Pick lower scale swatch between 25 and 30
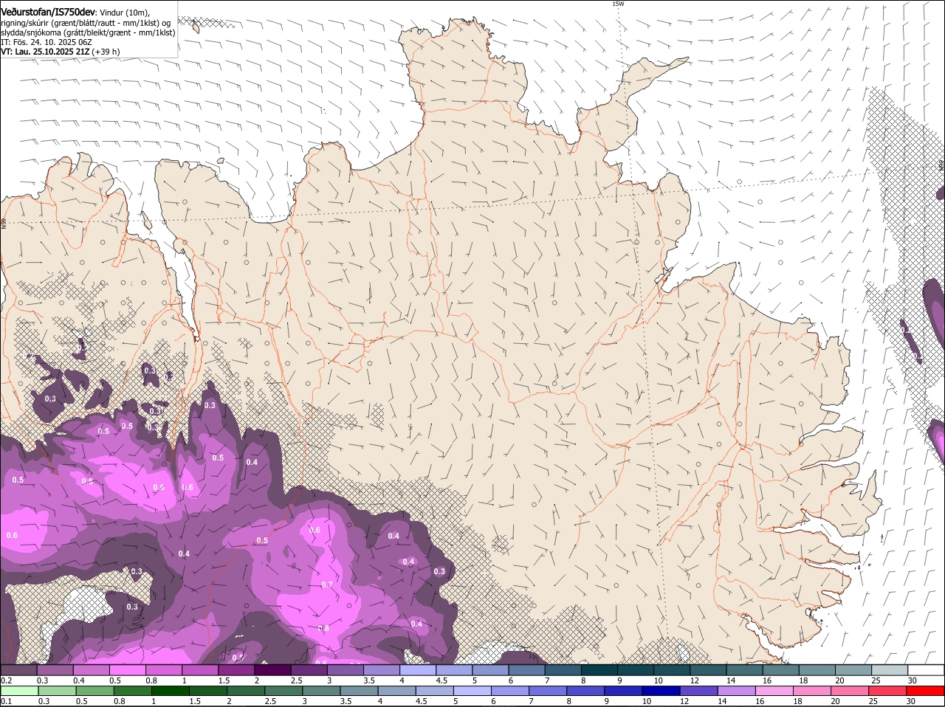 [x=888, y=691]
